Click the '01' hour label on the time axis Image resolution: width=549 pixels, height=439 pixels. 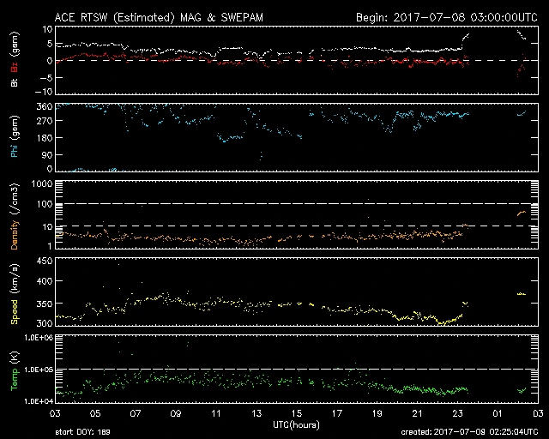[498, 414]
